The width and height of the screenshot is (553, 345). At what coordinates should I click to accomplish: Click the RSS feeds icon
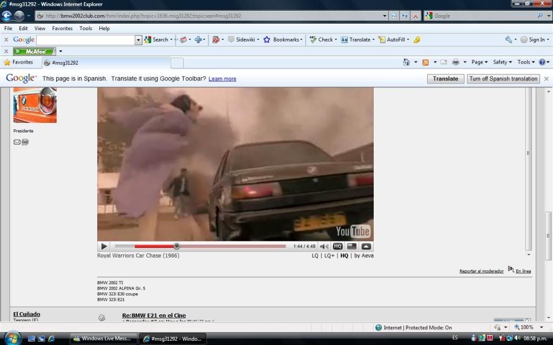[426, 63]
